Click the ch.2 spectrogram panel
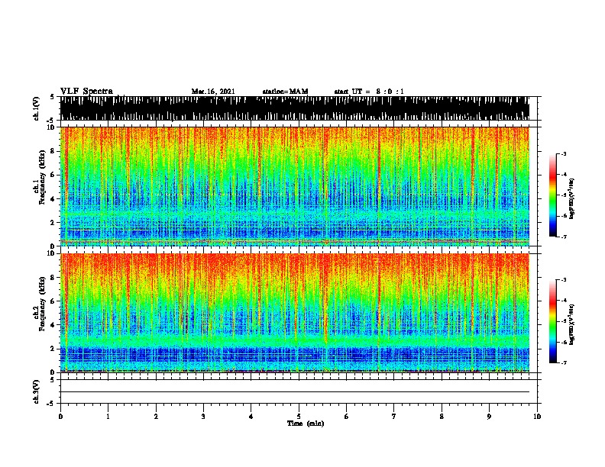Image resolution: width=605 pixels, height=467 pixels. (294, 313)
